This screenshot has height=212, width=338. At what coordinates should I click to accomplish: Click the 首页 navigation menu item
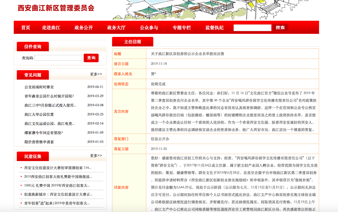point(26,28)
